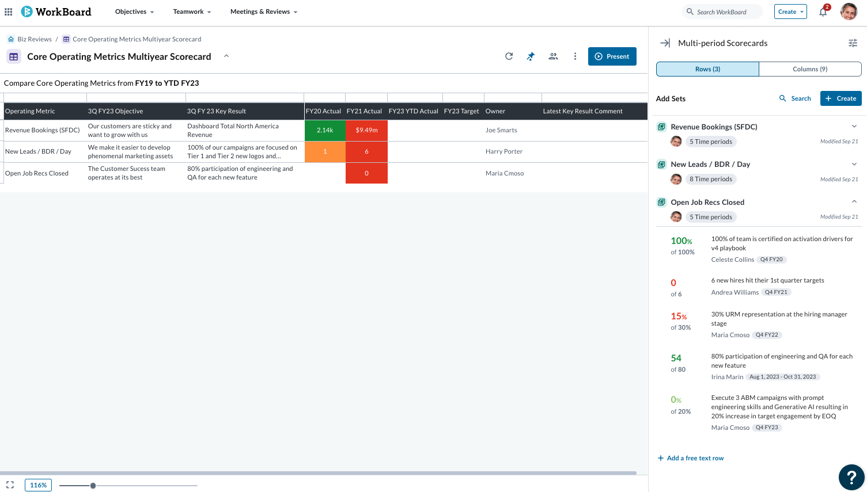Click the 8 Time periods chip
867x492 pixels.
click(x=711, y=179)
